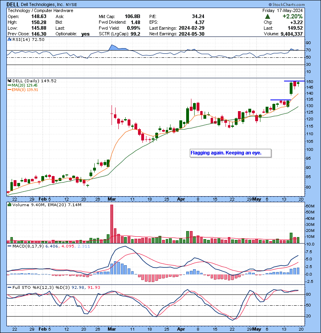Click the blue resistance line near 135
Viewport: 321px width, 333px height.
point(280,100)
